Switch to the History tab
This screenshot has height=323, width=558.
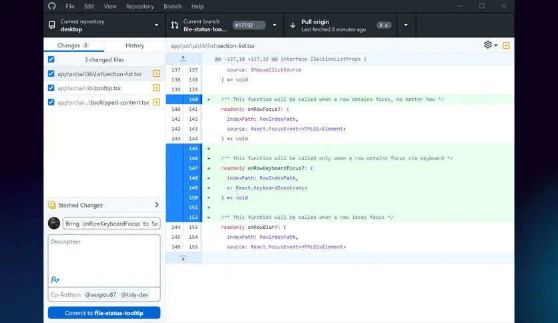point(135,45)
